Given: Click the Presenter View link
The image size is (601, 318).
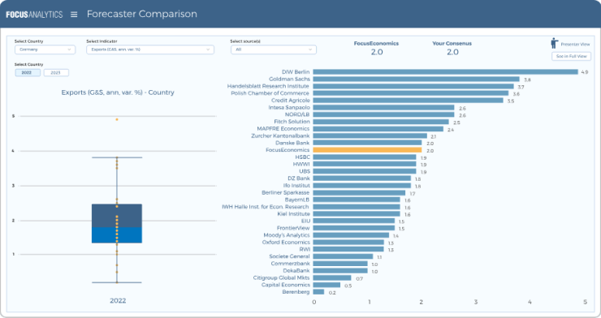Looking at the screenshot, I should click(x=575, y=45).
